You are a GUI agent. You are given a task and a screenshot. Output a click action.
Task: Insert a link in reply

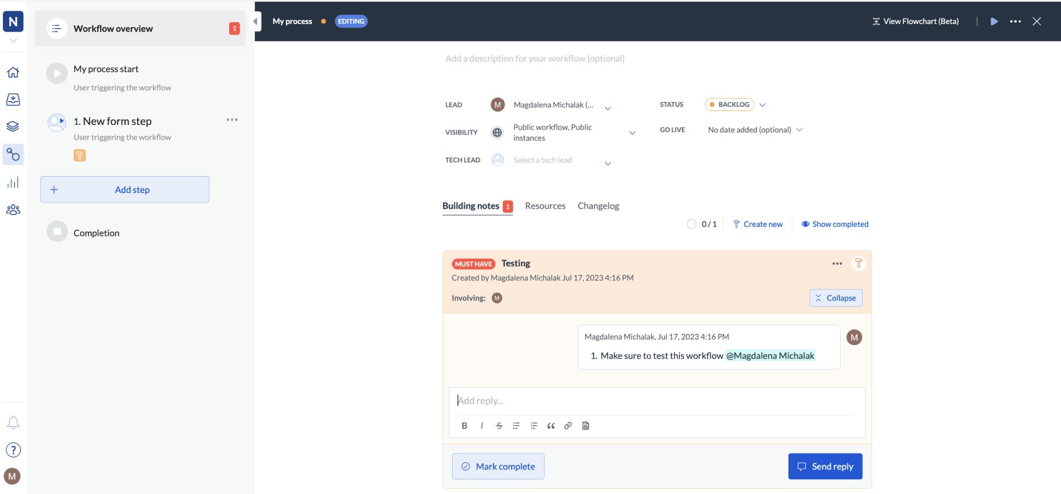[x=568, y=426]
